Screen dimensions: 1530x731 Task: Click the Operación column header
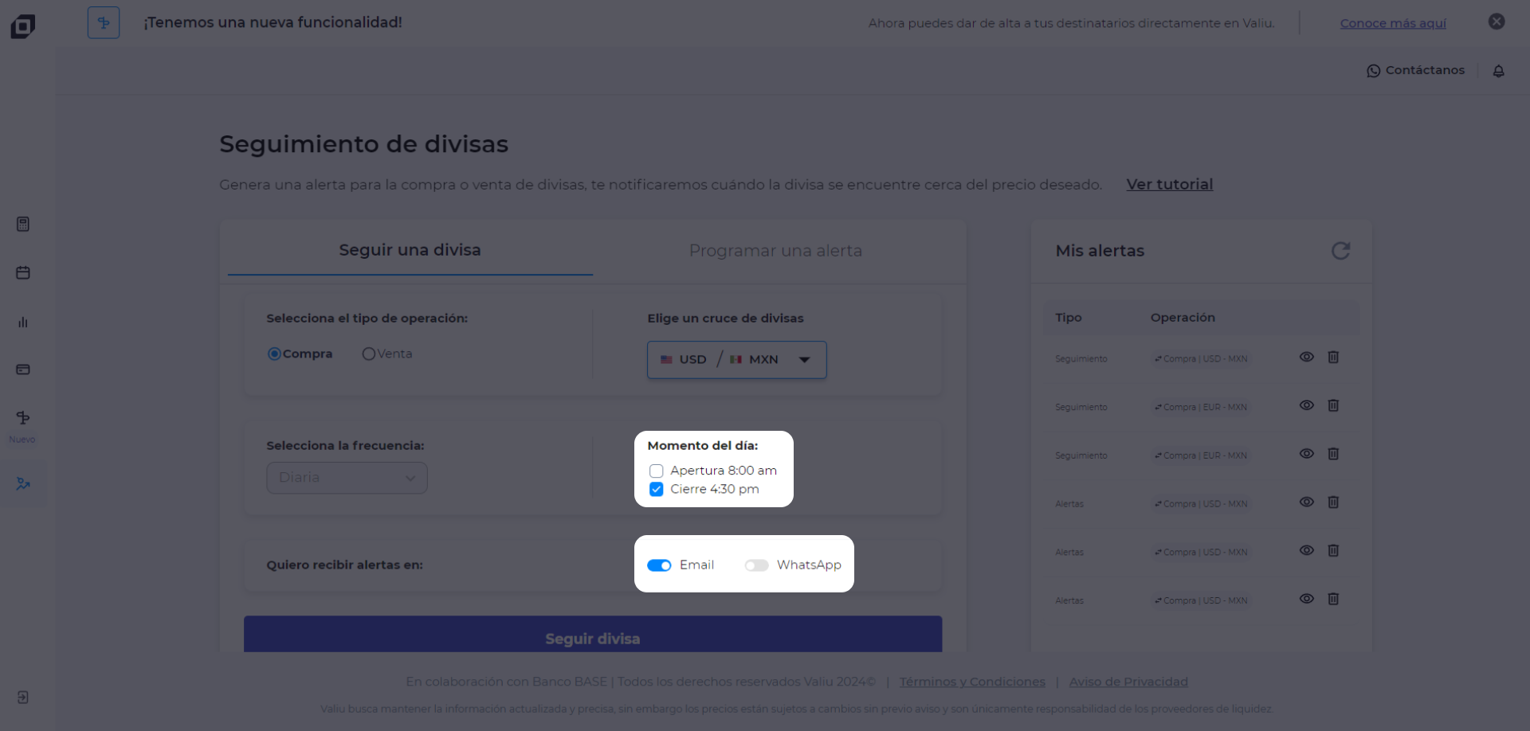coord(1183,318)
